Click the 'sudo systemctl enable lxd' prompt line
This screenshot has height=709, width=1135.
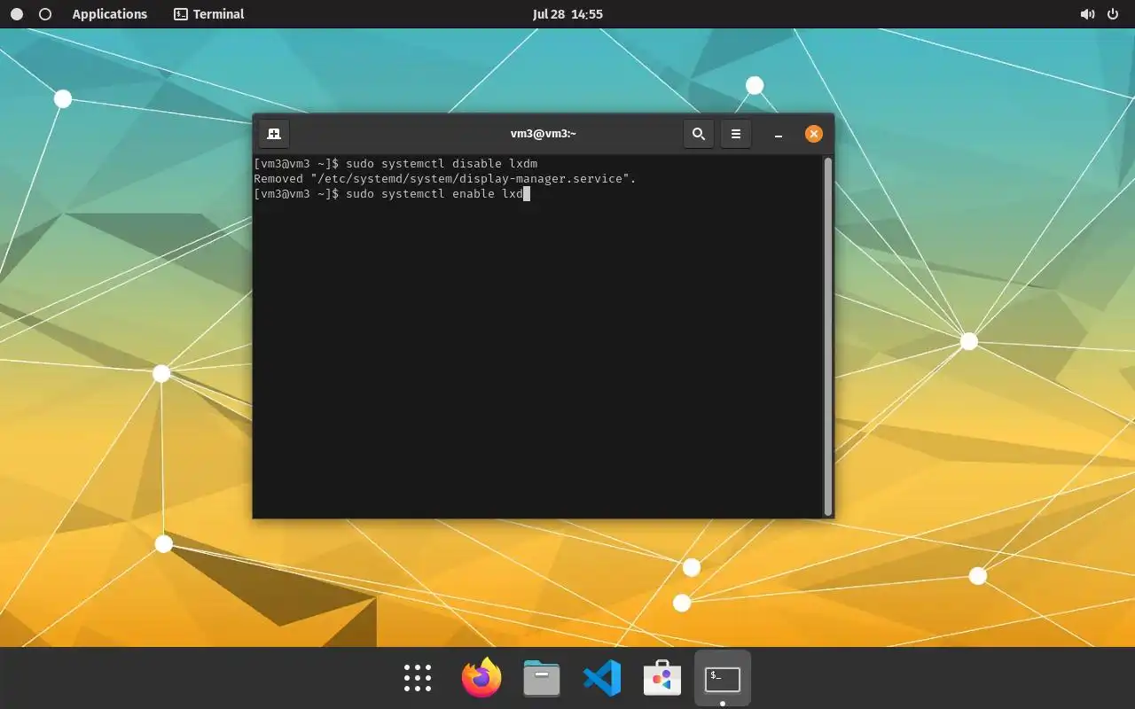point(392,194)
